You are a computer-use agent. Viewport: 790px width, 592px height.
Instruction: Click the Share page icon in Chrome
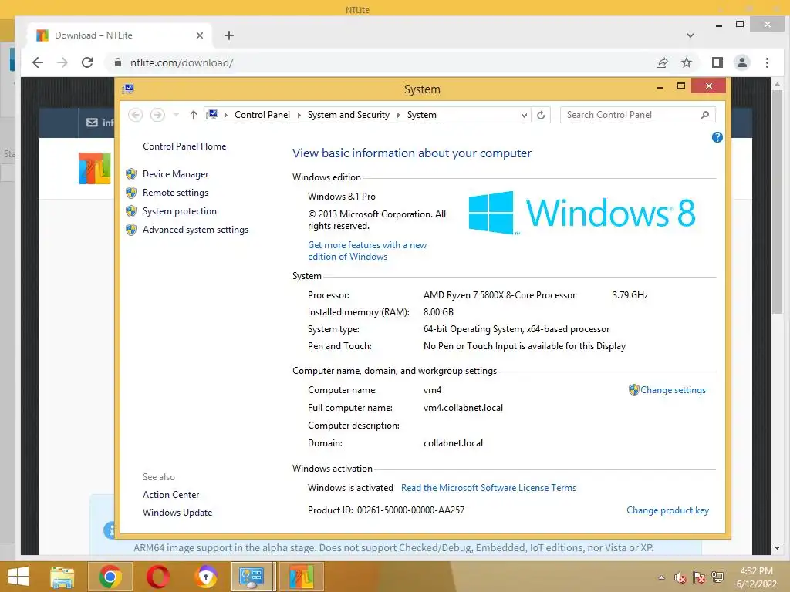pyautogui.click(x=661, y=62)
